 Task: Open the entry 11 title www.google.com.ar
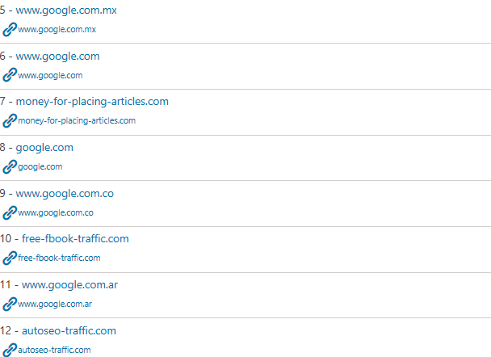(69, 285)
